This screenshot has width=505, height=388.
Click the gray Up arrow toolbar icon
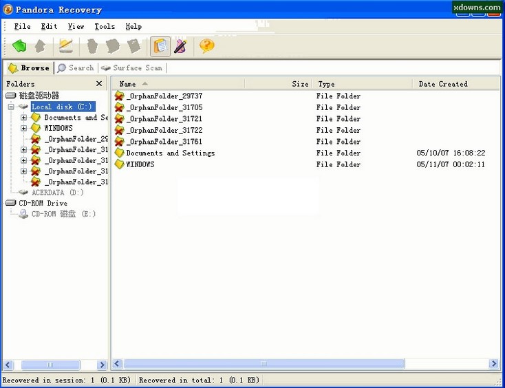pyautogui.click(x=41, y=46)
